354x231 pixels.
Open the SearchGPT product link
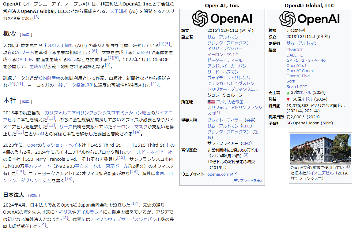pyautogui.click(x=297, y=86)
